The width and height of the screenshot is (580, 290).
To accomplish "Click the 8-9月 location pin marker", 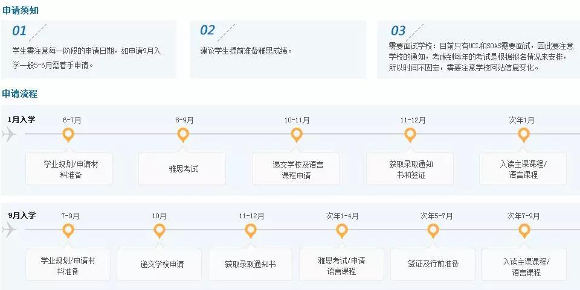I will tap(183, 135).
